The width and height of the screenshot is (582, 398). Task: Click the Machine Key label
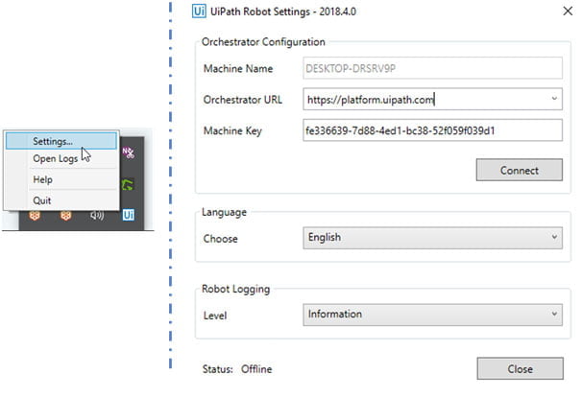pos(232,130)
